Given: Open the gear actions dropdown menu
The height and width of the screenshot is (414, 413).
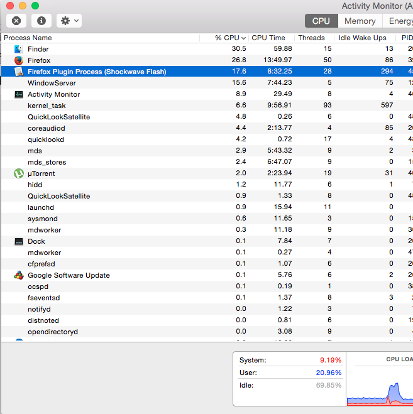Looking at the screenshot, I should coord(69,21).
